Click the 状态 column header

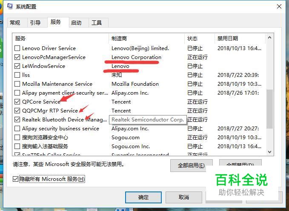(x=200, y=38)
